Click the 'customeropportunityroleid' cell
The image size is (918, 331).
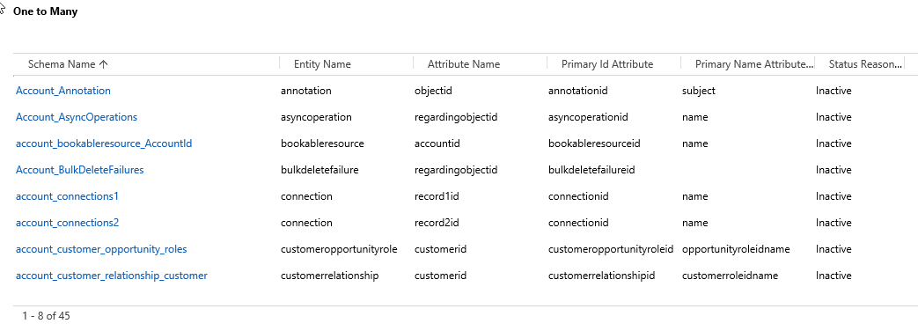pyautogui.click(x=611, y=249)
